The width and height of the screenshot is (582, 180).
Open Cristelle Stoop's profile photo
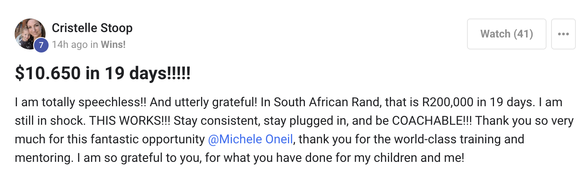pyautogui.click(x=29, y=33)
